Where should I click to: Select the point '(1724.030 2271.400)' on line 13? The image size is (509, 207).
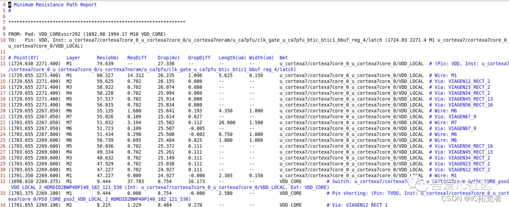(x=34, y=64)
